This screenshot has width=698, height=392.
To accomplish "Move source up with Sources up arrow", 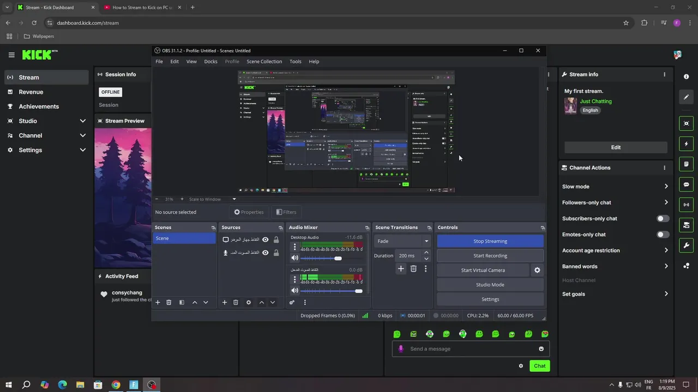I will (262, 302).
